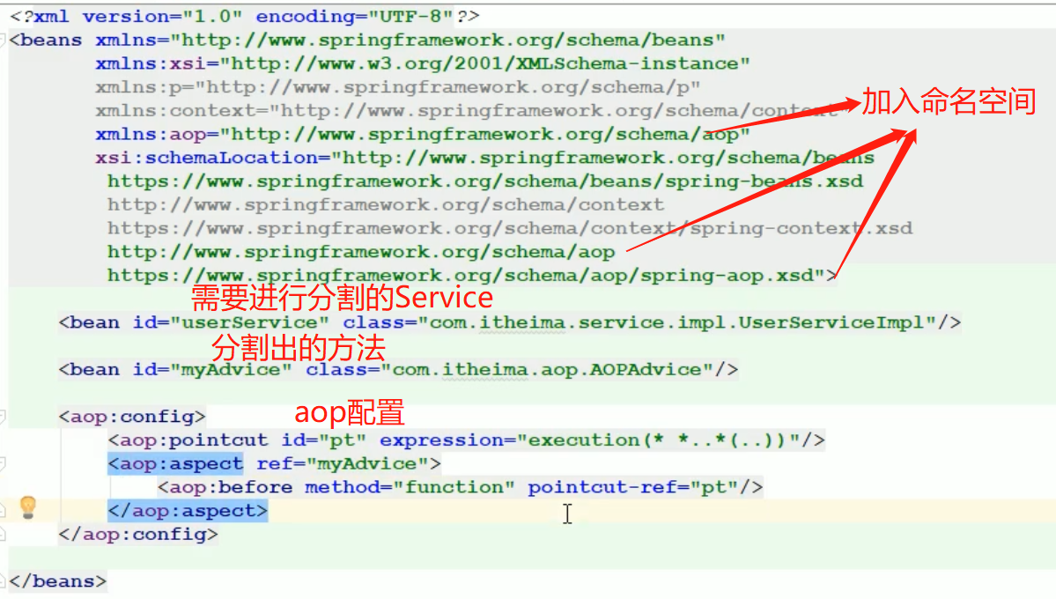This screenshot has height=599, width=1056.
Task: Click the execution expression value
Action: coord(659,440)
